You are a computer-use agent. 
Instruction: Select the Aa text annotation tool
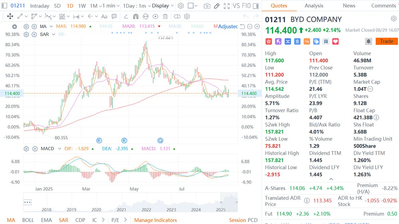click(104, 16)
